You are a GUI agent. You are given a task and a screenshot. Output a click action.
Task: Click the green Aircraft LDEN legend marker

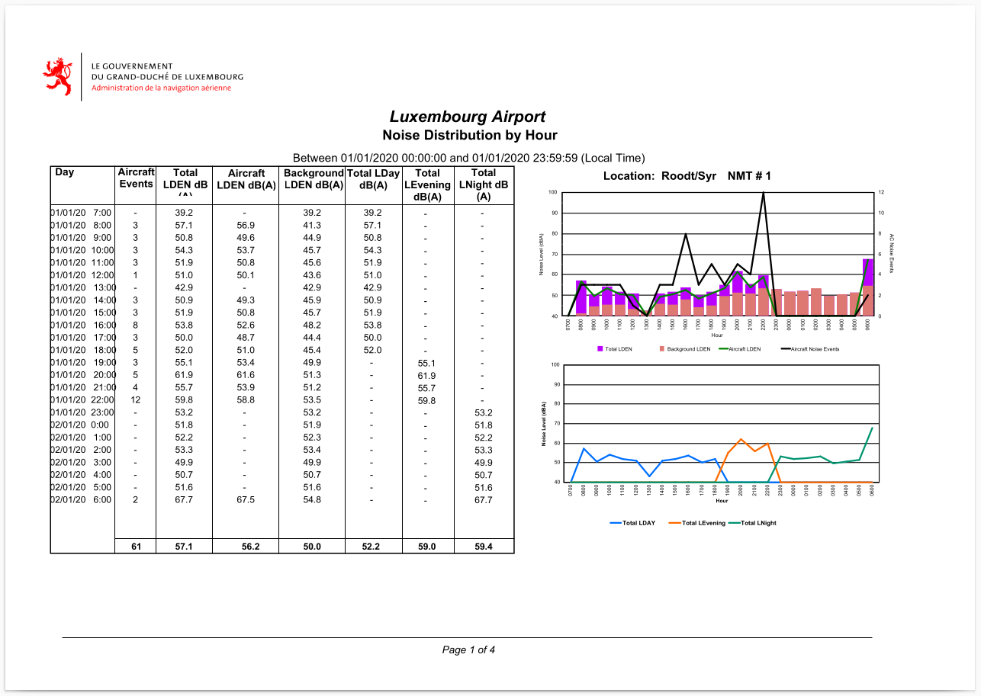723,349
